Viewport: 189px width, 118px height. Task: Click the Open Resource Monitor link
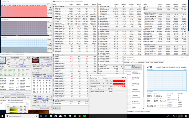[x=143, y=112]
